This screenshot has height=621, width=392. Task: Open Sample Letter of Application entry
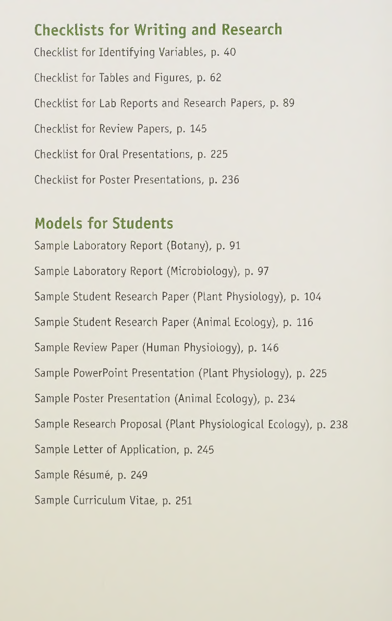pyautogui.click(x=125, y=450)
